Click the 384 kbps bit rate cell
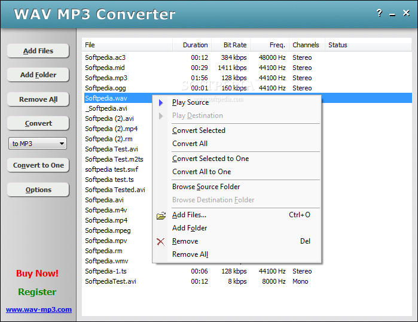Screen dimensions: 418x322 pyautogui.click(x=234, y=57)
